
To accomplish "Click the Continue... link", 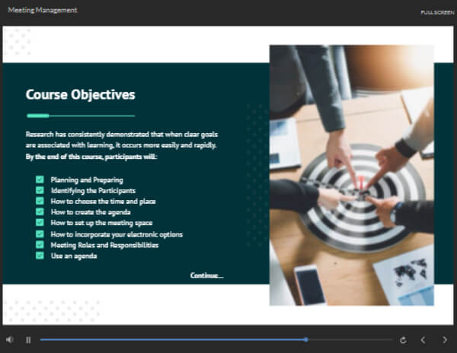I will [x=206, y=275].
